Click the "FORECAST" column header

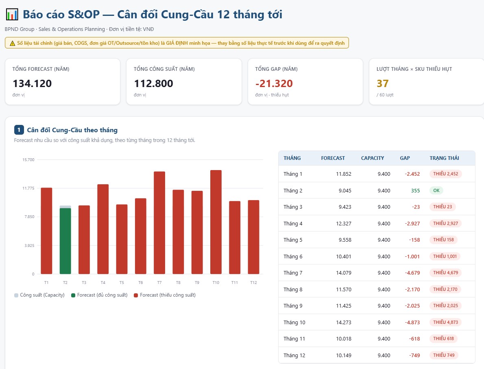pos(333,158)
